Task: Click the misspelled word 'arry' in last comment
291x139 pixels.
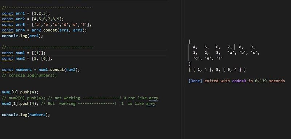Action: pyautogui.click(x=151, y=103)
